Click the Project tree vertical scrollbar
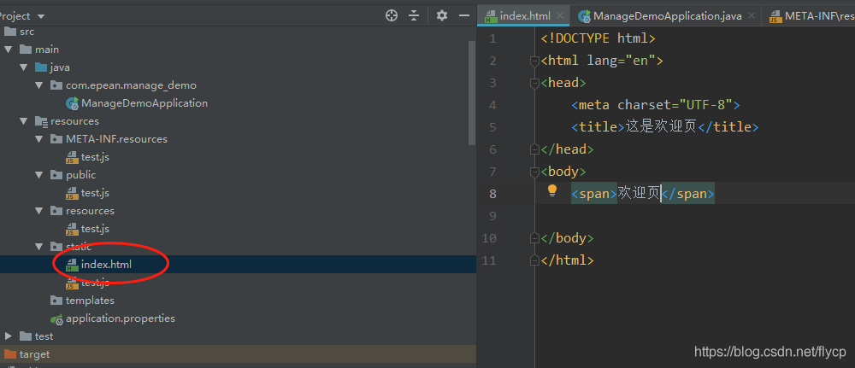Screen dimensions: 855x368 point(471,94)
